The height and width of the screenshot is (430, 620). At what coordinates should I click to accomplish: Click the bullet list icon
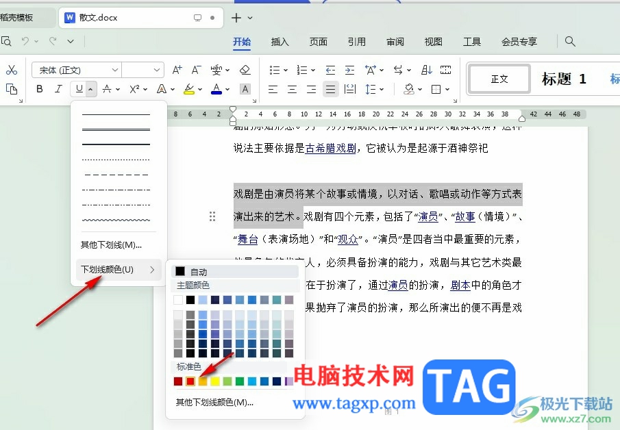(x=275, y=71)
